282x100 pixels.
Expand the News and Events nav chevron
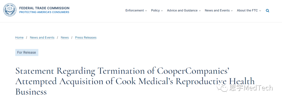[232, 11]
